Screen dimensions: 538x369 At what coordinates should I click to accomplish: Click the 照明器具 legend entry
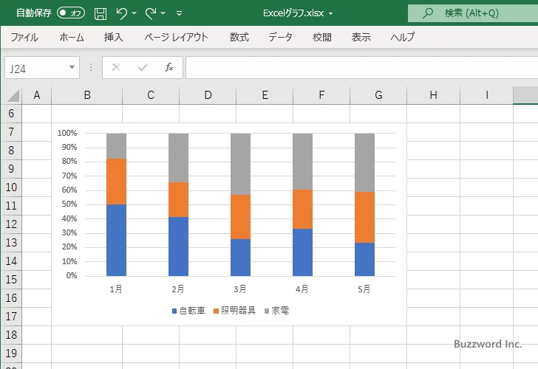[x=235, y=311]
